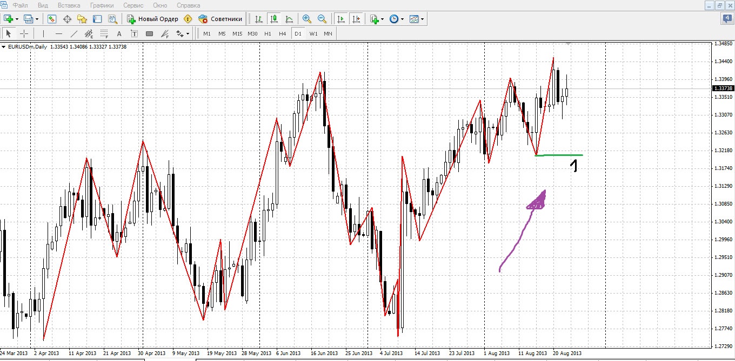Viewport: 735px width, 361px height.
Task: Toggle chart shift from right border
Action: [356, 19]
